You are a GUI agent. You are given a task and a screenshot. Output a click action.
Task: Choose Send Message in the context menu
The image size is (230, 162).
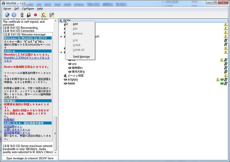coord(80,56)
